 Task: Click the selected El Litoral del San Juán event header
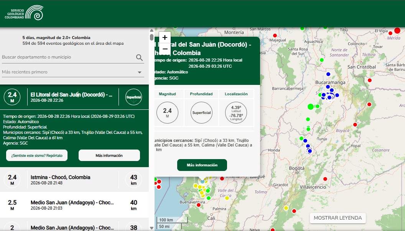(74, 97)
